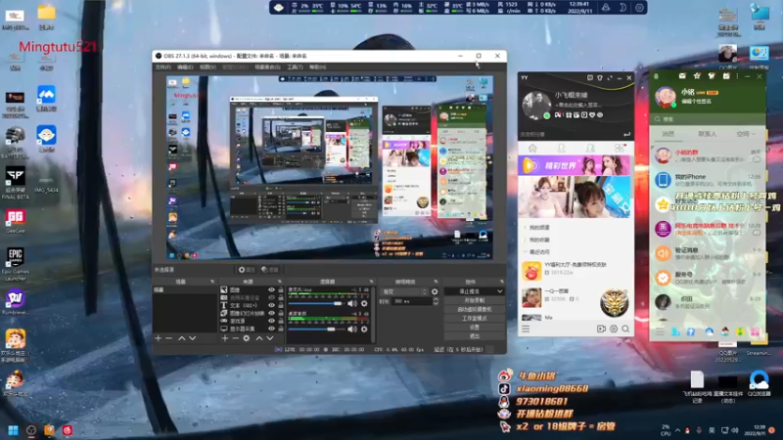Click the QQ search input field
This screenshot has height=440, width=783.
[707, 119]
